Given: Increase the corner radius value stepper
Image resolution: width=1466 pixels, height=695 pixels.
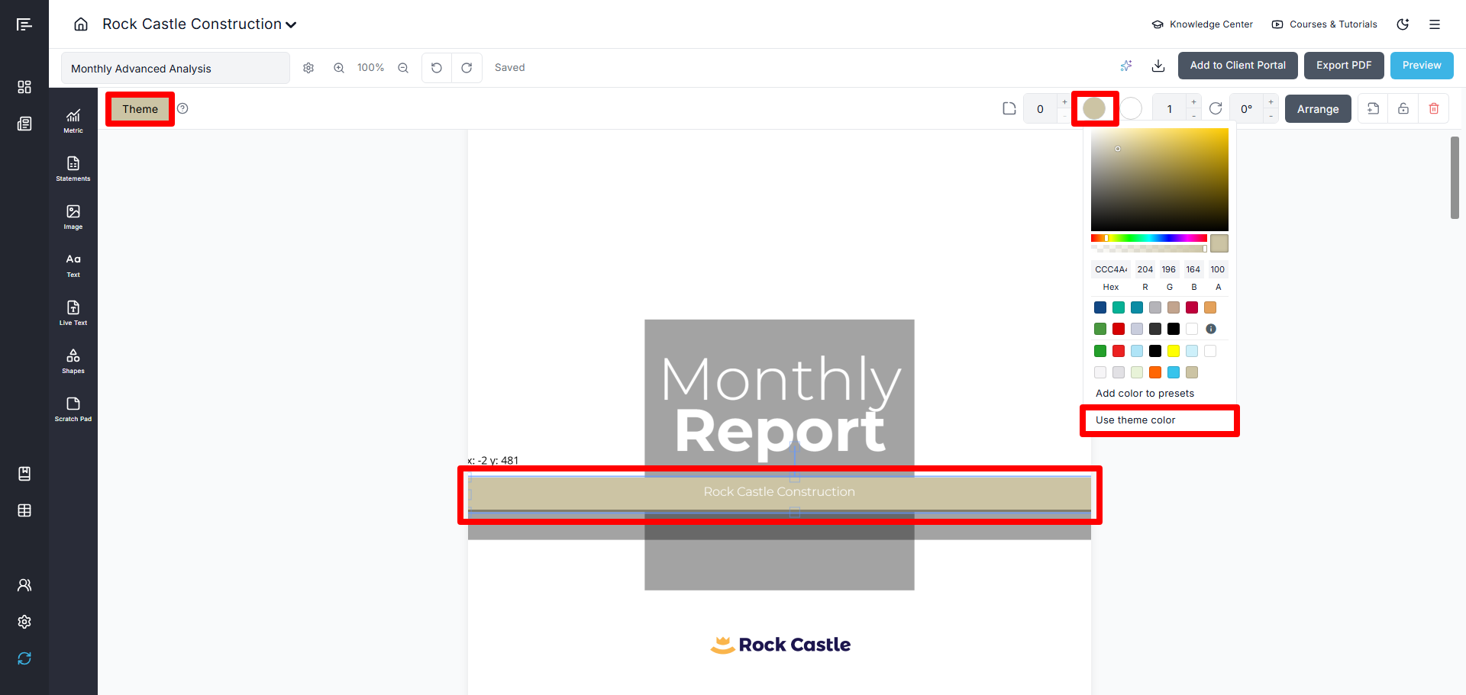Looking at the screenshot, I should point(1064,102).
